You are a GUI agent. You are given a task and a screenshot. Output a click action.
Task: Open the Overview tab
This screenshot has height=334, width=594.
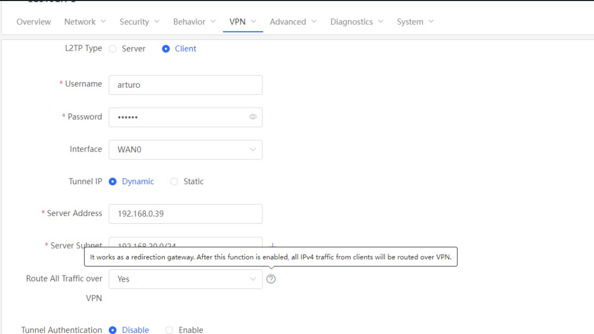tap(34, 22)
